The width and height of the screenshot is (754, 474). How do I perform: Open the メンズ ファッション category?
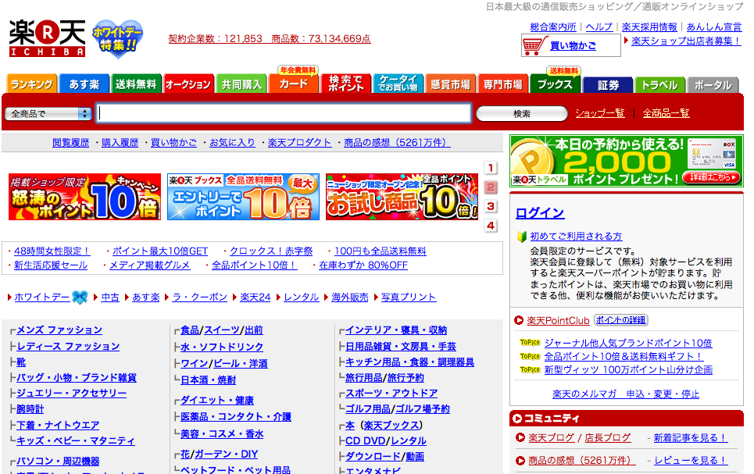[59, 330]
